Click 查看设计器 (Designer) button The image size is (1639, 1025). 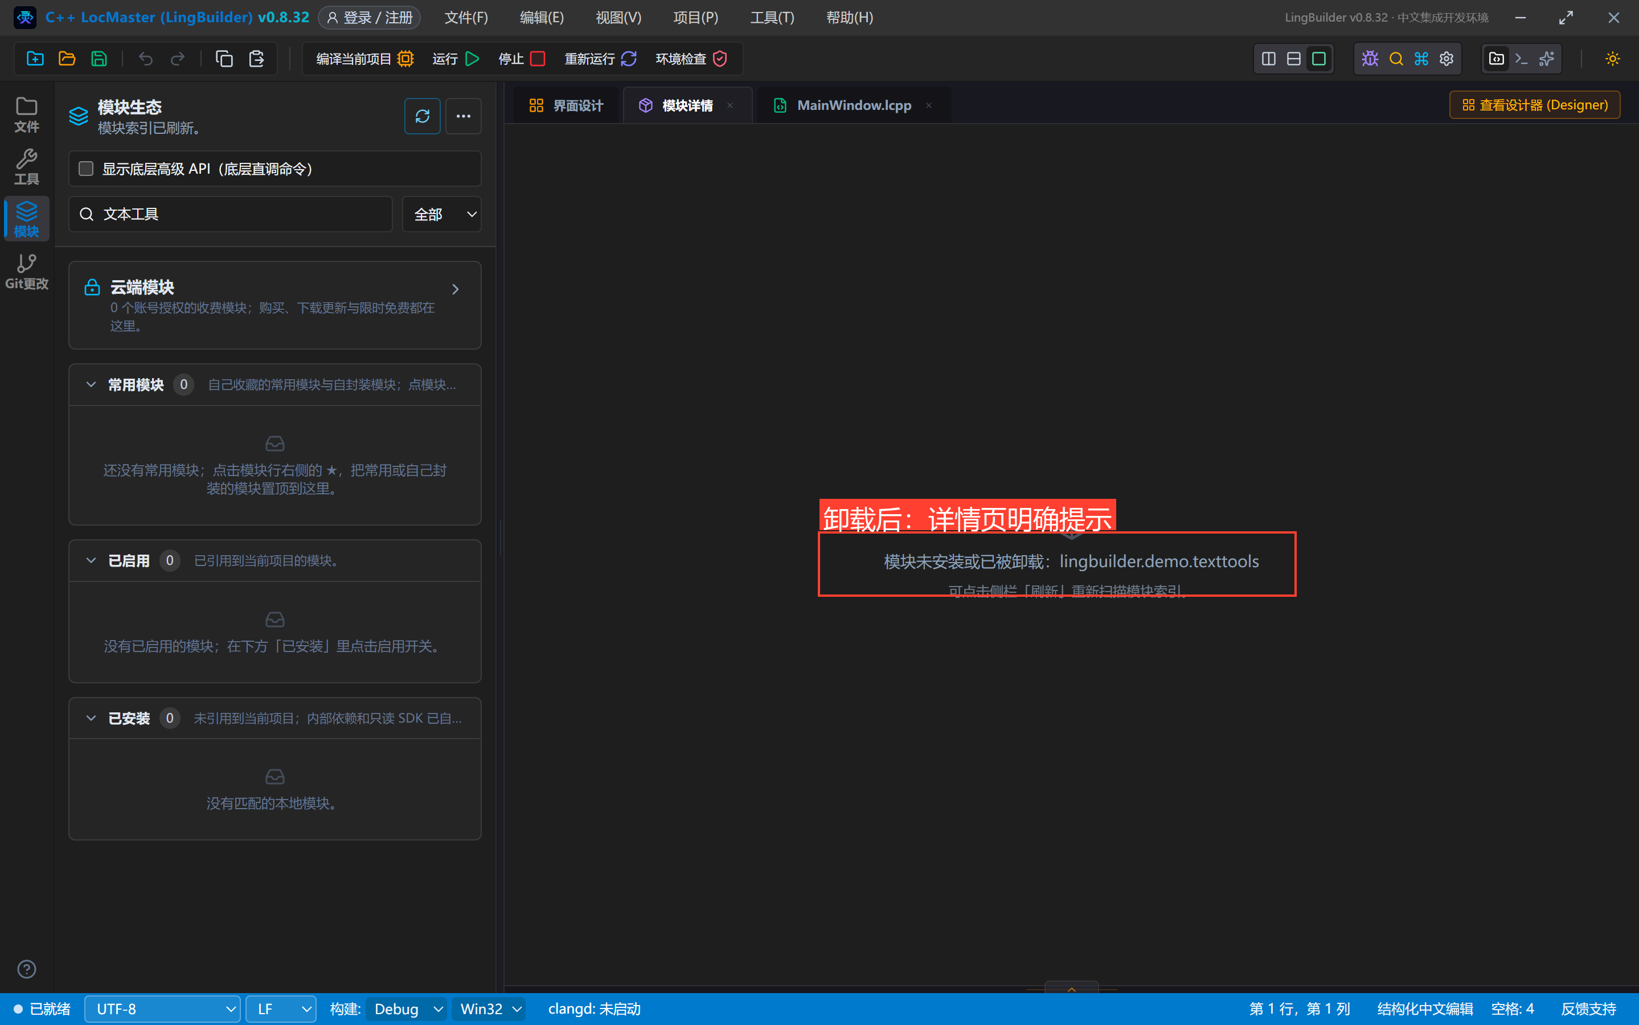tap(1535, 105)
